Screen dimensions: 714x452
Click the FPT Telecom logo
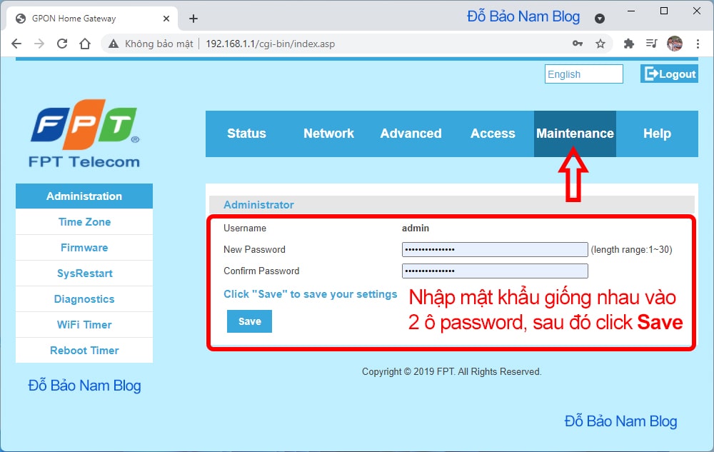85,134
